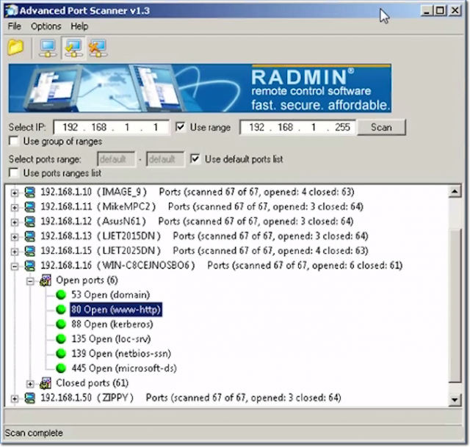Click computer icon for 192.168.1.10 IMAGE_9

click(29, 192)
